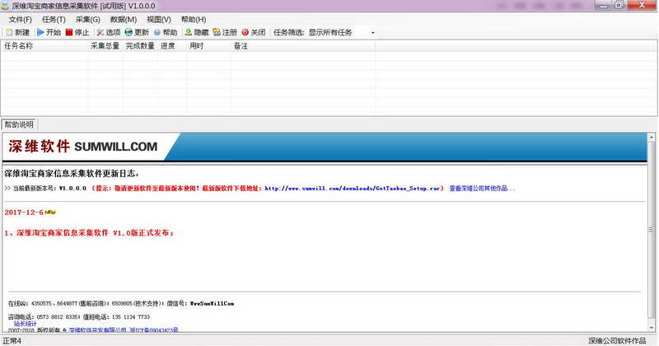Click the 用时 column header
Image resolution: width=659 pixels, height=346 pixels.
pyautogui.click(x=209, y=46)
